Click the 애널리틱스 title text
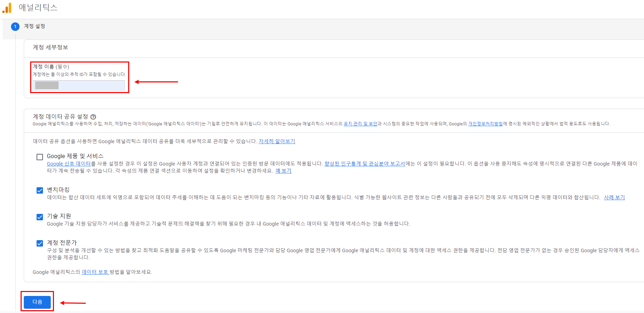Viewport: 644px width, 313px height. coord(38,7)
